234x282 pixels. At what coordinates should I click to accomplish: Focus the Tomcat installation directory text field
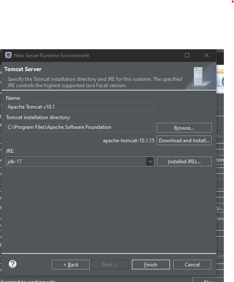point(80,128)
